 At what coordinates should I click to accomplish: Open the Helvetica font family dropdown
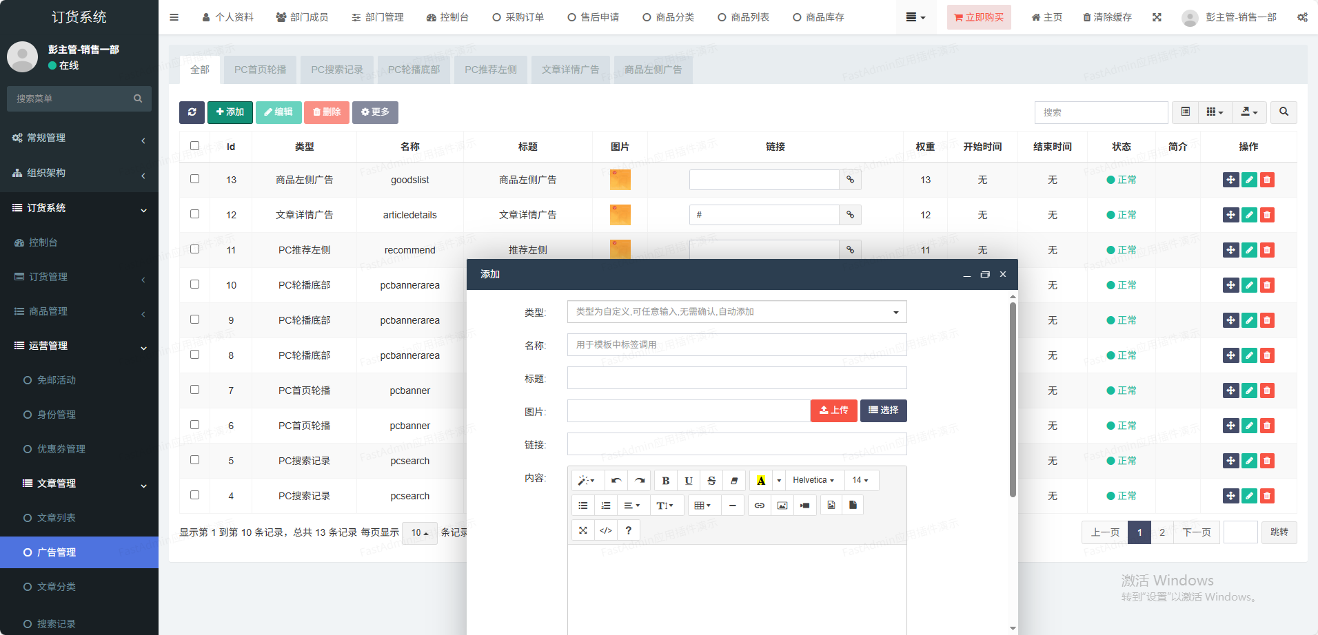coord(813,481)
